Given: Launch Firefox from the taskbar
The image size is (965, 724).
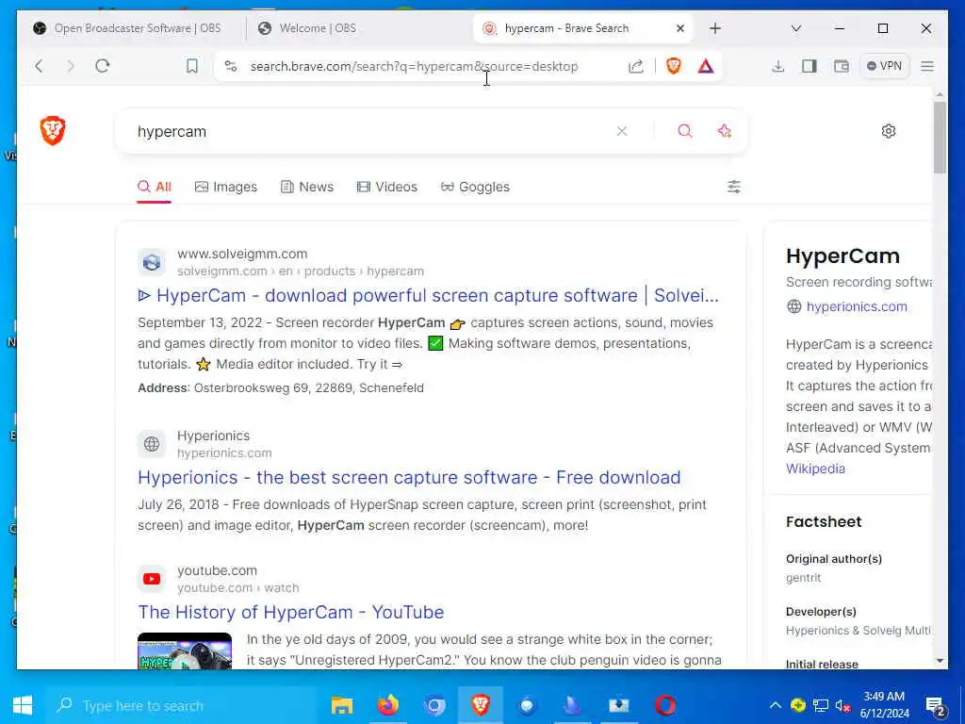Looking at the screenshot, I should 387,705.
